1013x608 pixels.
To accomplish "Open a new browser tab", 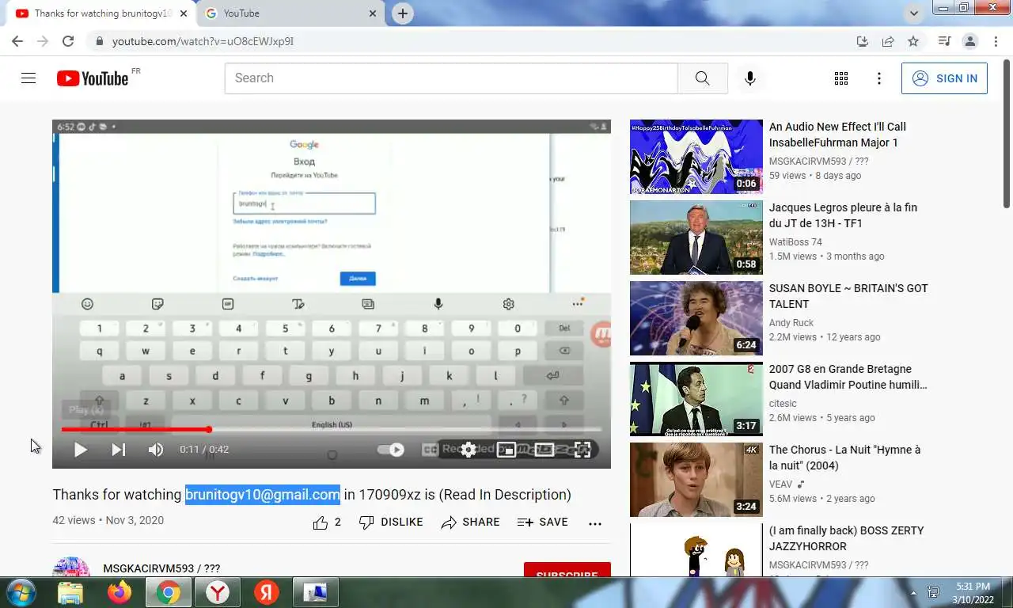I will tap(403, 13).
